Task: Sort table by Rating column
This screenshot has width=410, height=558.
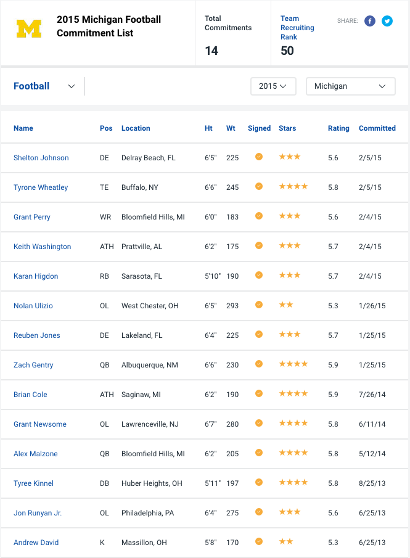Action: click(x=338, y=128)
